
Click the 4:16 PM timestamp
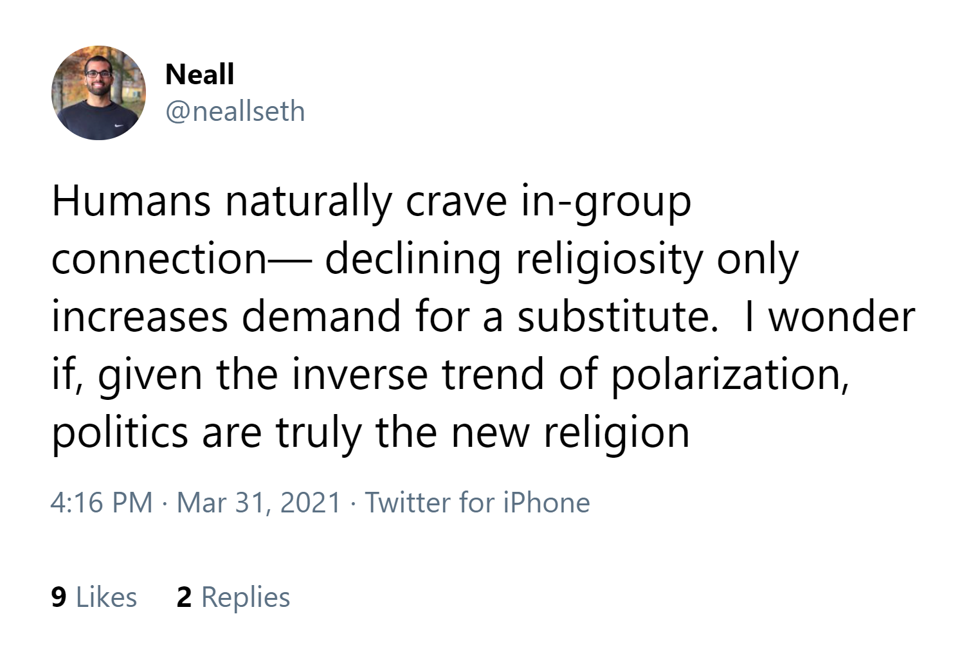(x=102, y=502)
